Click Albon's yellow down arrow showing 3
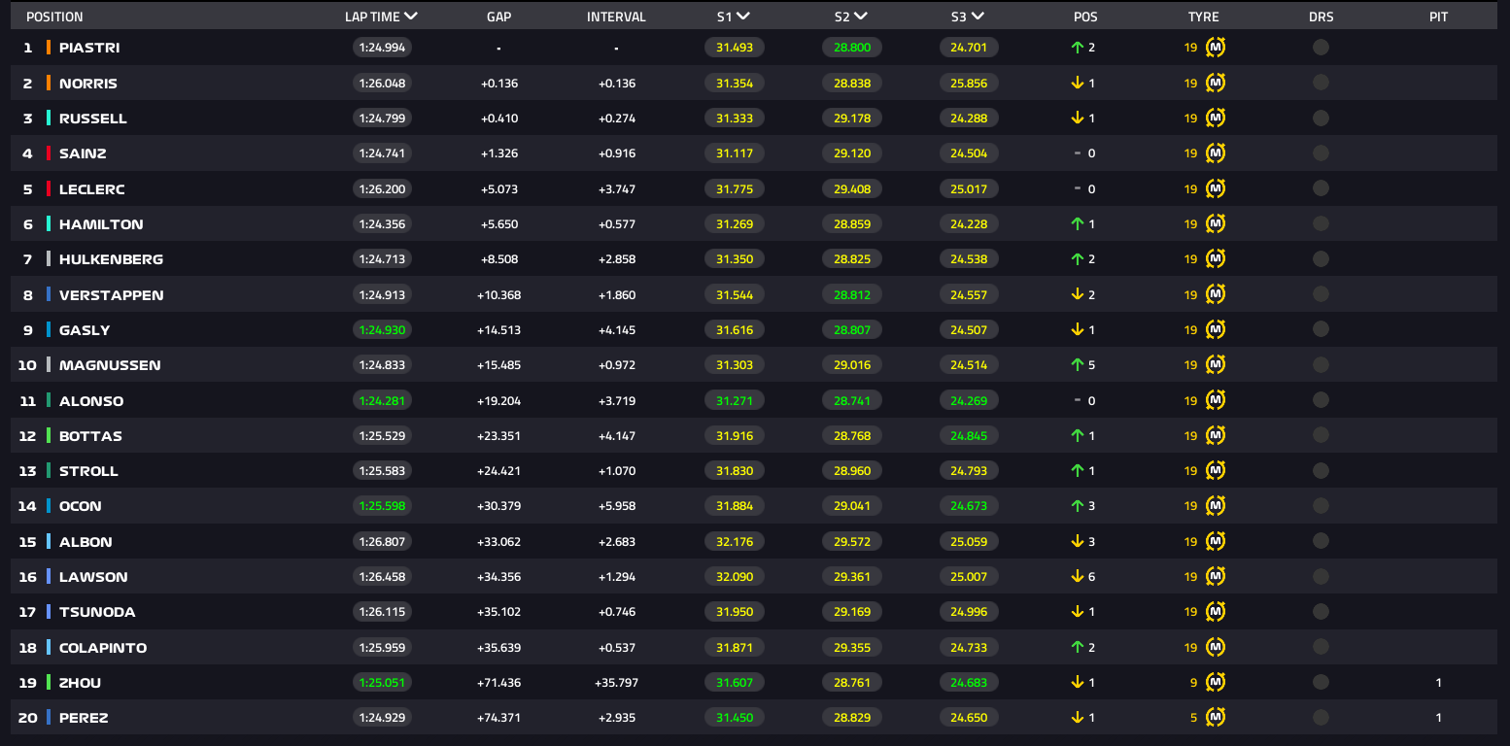Screen dimensions: 1510x746 (1077, 542)
